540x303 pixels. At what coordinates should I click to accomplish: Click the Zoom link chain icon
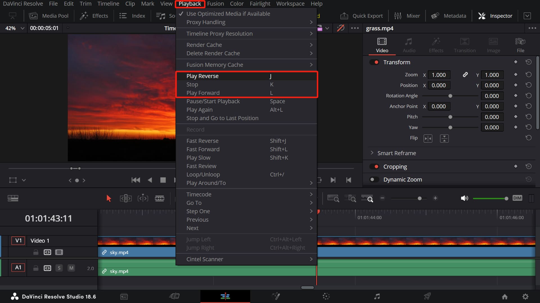coord(465,75)
